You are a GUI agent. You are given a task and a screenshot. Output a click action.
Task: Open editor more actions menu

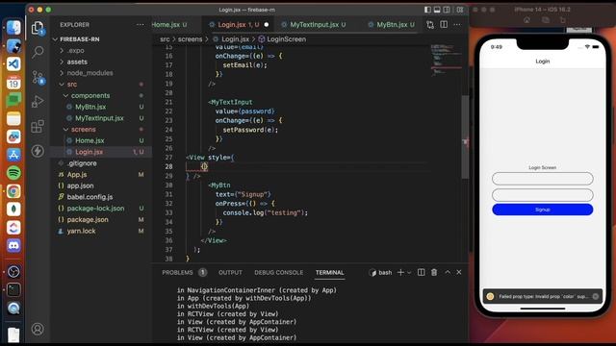457,25
